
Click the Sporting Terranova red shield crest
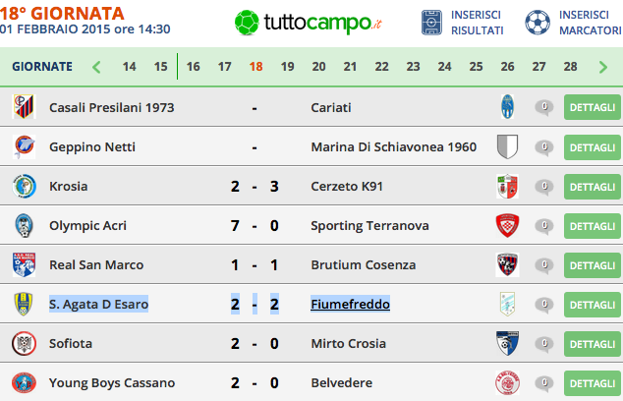[507, 225]
